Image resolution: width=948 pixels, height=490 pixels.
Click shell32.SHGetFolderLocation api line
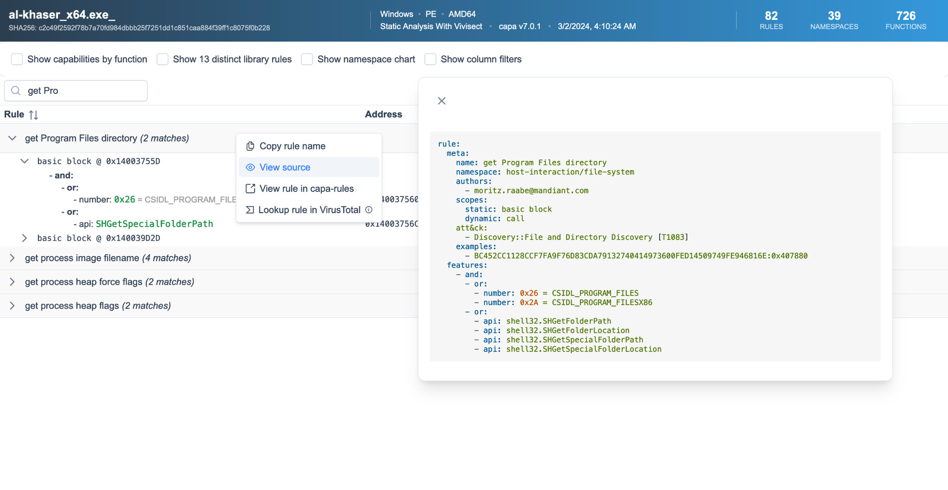tap(551, 330)
